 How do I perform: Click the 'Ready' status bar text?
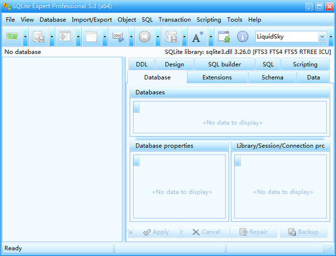pyautogui.click(x=13, y=249)
